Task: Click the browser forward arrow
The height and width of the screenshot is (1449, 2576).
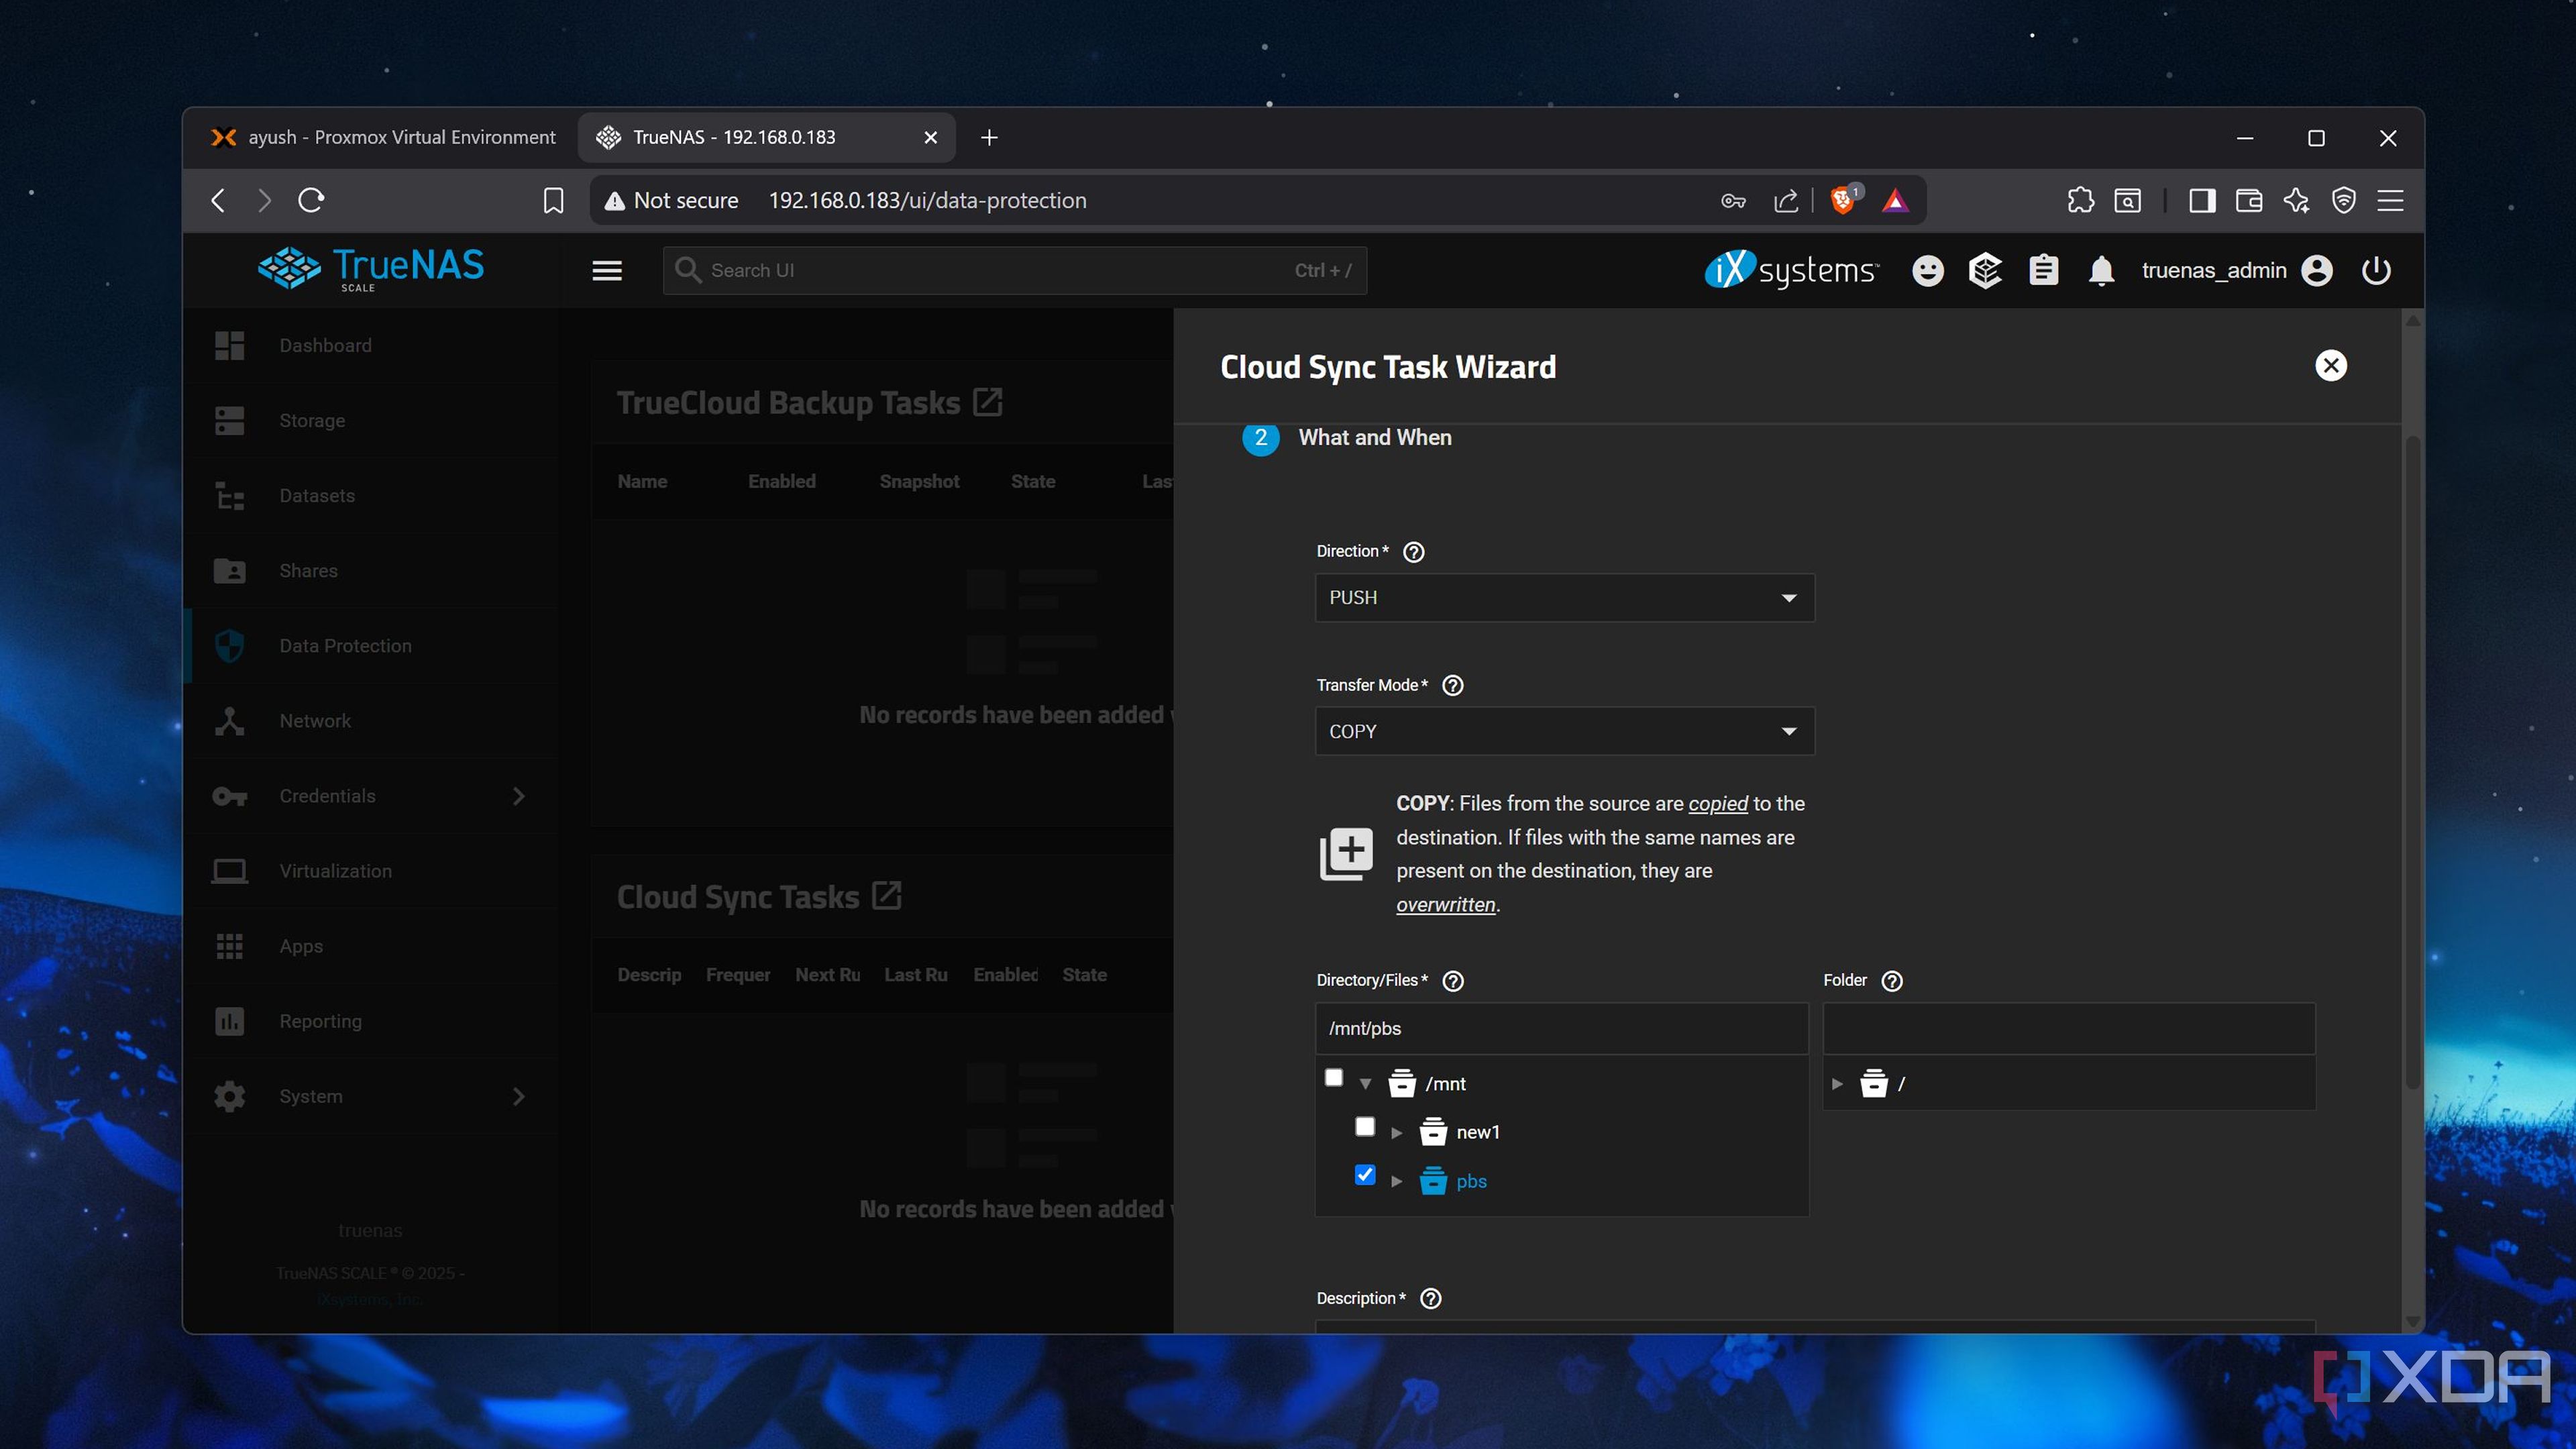Action: (264, 200)
